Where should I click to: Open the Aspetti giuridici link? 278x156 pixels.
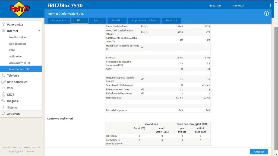[17, 151]
